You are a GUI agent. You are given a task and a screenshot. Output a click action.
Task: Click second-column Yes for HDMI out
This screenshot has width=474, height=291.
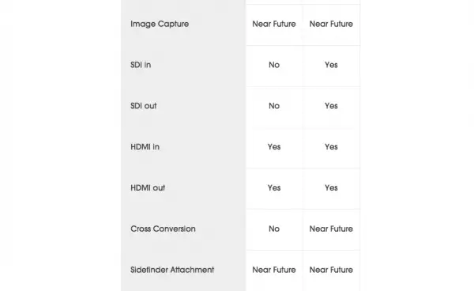[331, 188]
